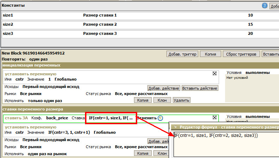Image resolution: width=279 pixels, height=158 pixels.
Task: Click the Нет условий conditions box
Action: coord(252,88)
